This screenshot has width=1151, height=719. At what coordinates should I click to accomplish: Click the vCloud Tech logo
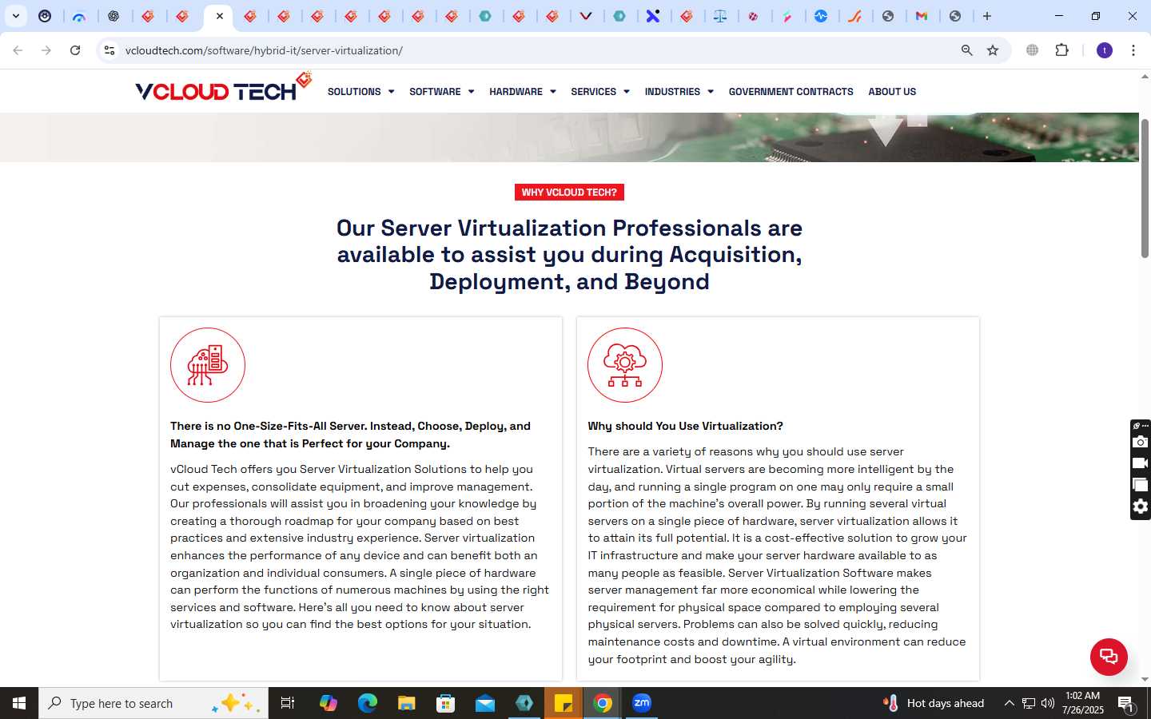click(x=223, y=87)
